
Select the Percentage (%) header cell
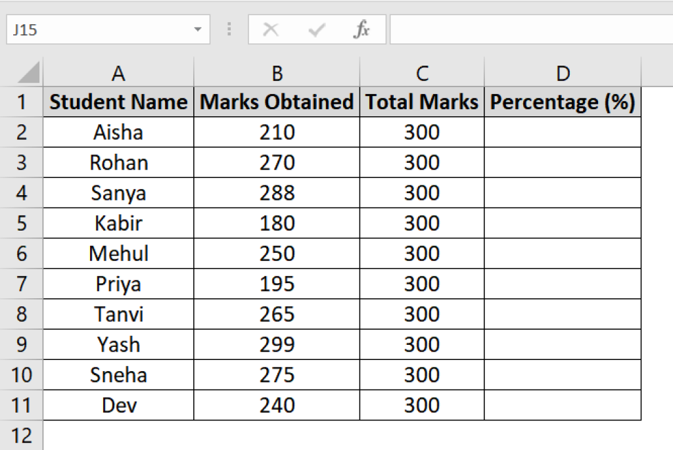point(563,102)
